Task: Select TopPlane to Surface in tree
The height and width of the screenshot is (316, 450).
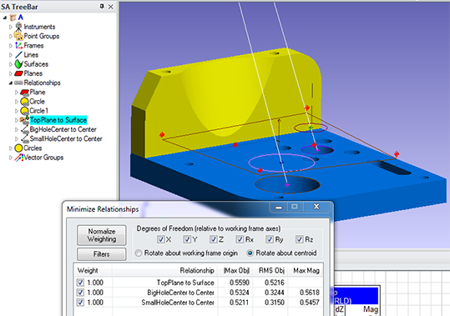Action: (x=58, y=120)
